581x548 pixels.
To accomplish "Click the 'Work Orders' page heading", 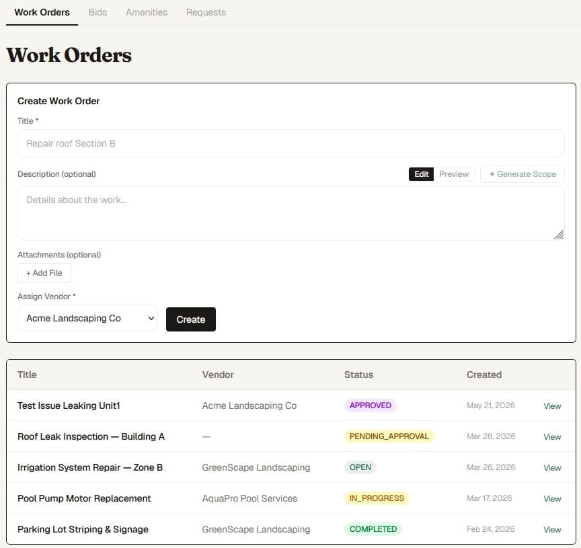I will 69,55.
